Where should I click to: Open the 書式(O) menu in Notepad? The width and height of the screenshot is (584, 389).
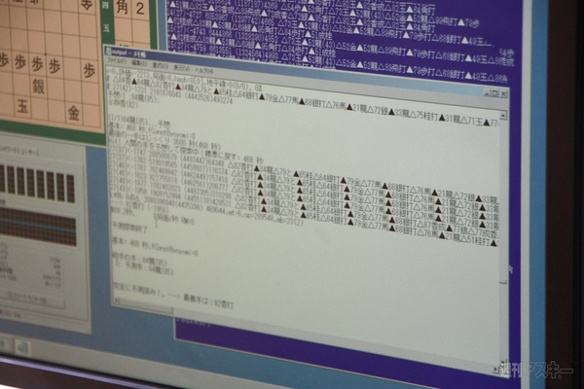161,65
